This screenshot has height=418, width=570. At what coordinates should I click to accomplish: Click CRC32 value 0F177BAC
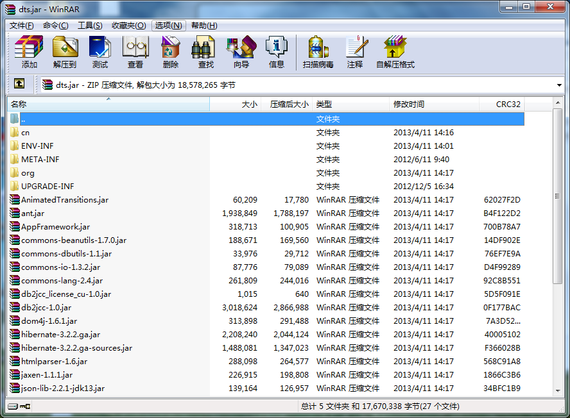(x=502, y=307)
